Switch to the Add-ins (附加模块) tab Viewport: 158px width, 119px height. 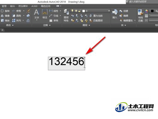click(x=23, y=6)
